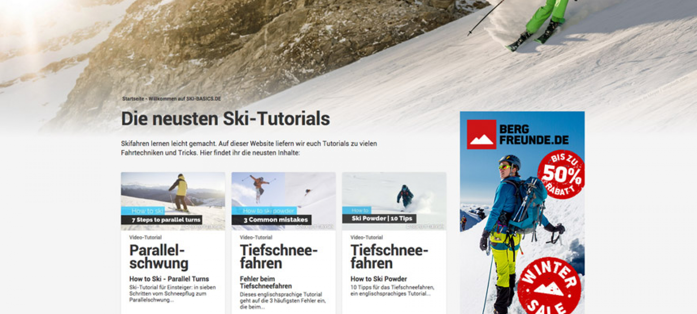697x314 pixels.
Task: Click the BERGFREUNDE.DE banner text
Action: 534,135
